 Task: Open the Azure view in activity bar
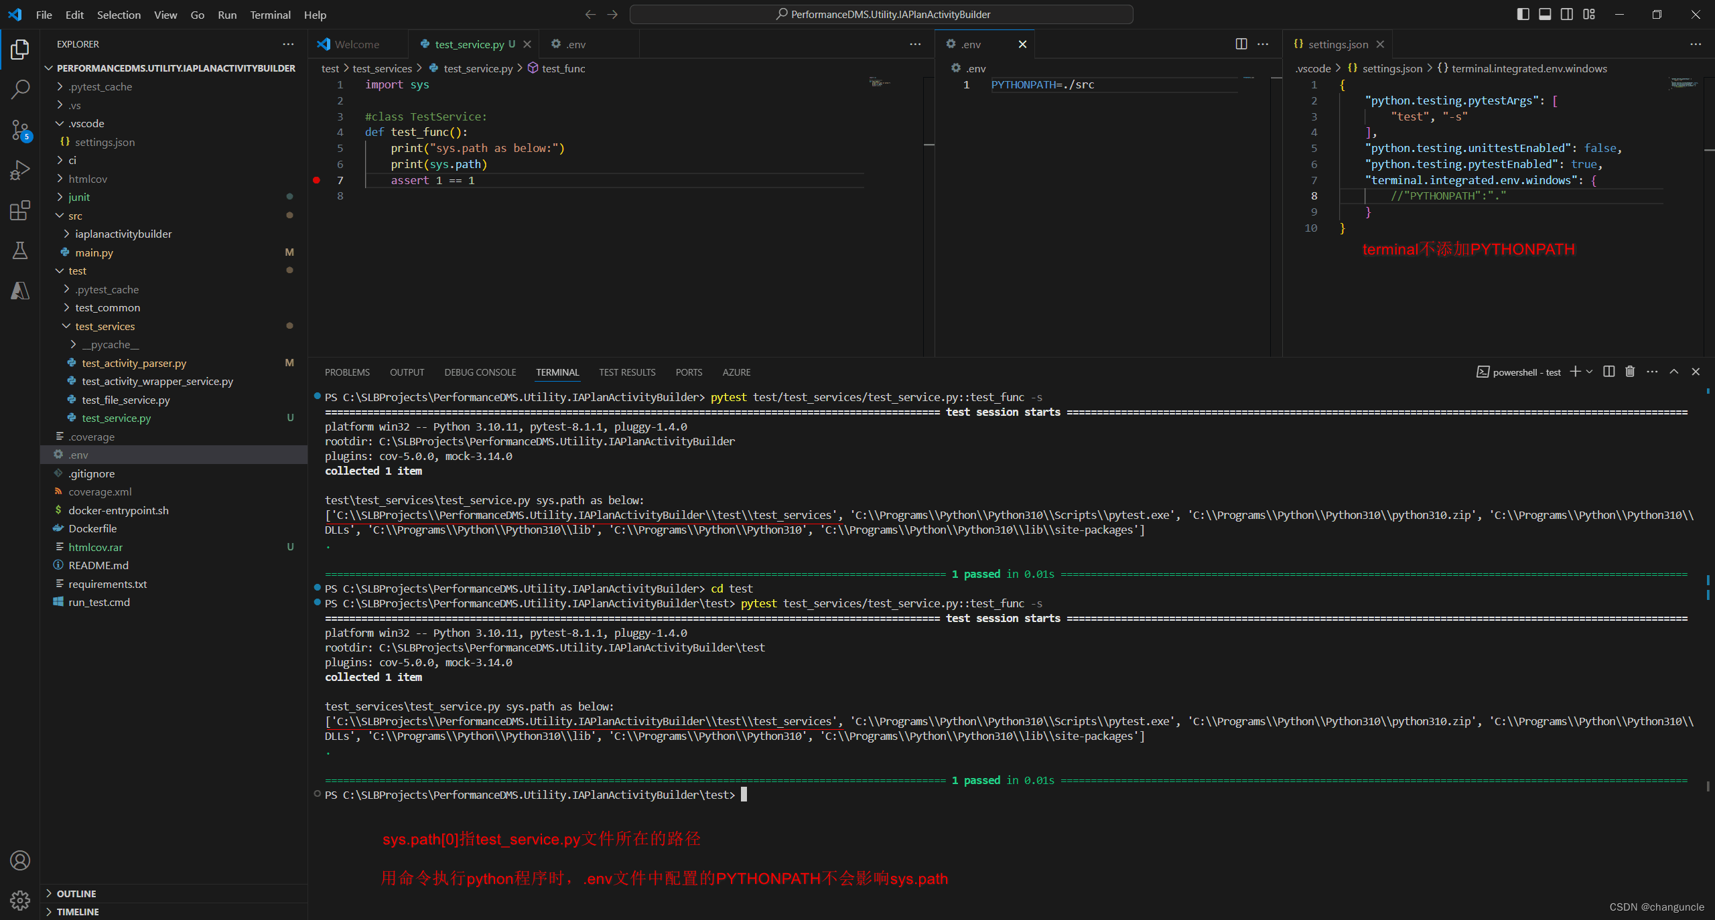[x=20, y=291]
